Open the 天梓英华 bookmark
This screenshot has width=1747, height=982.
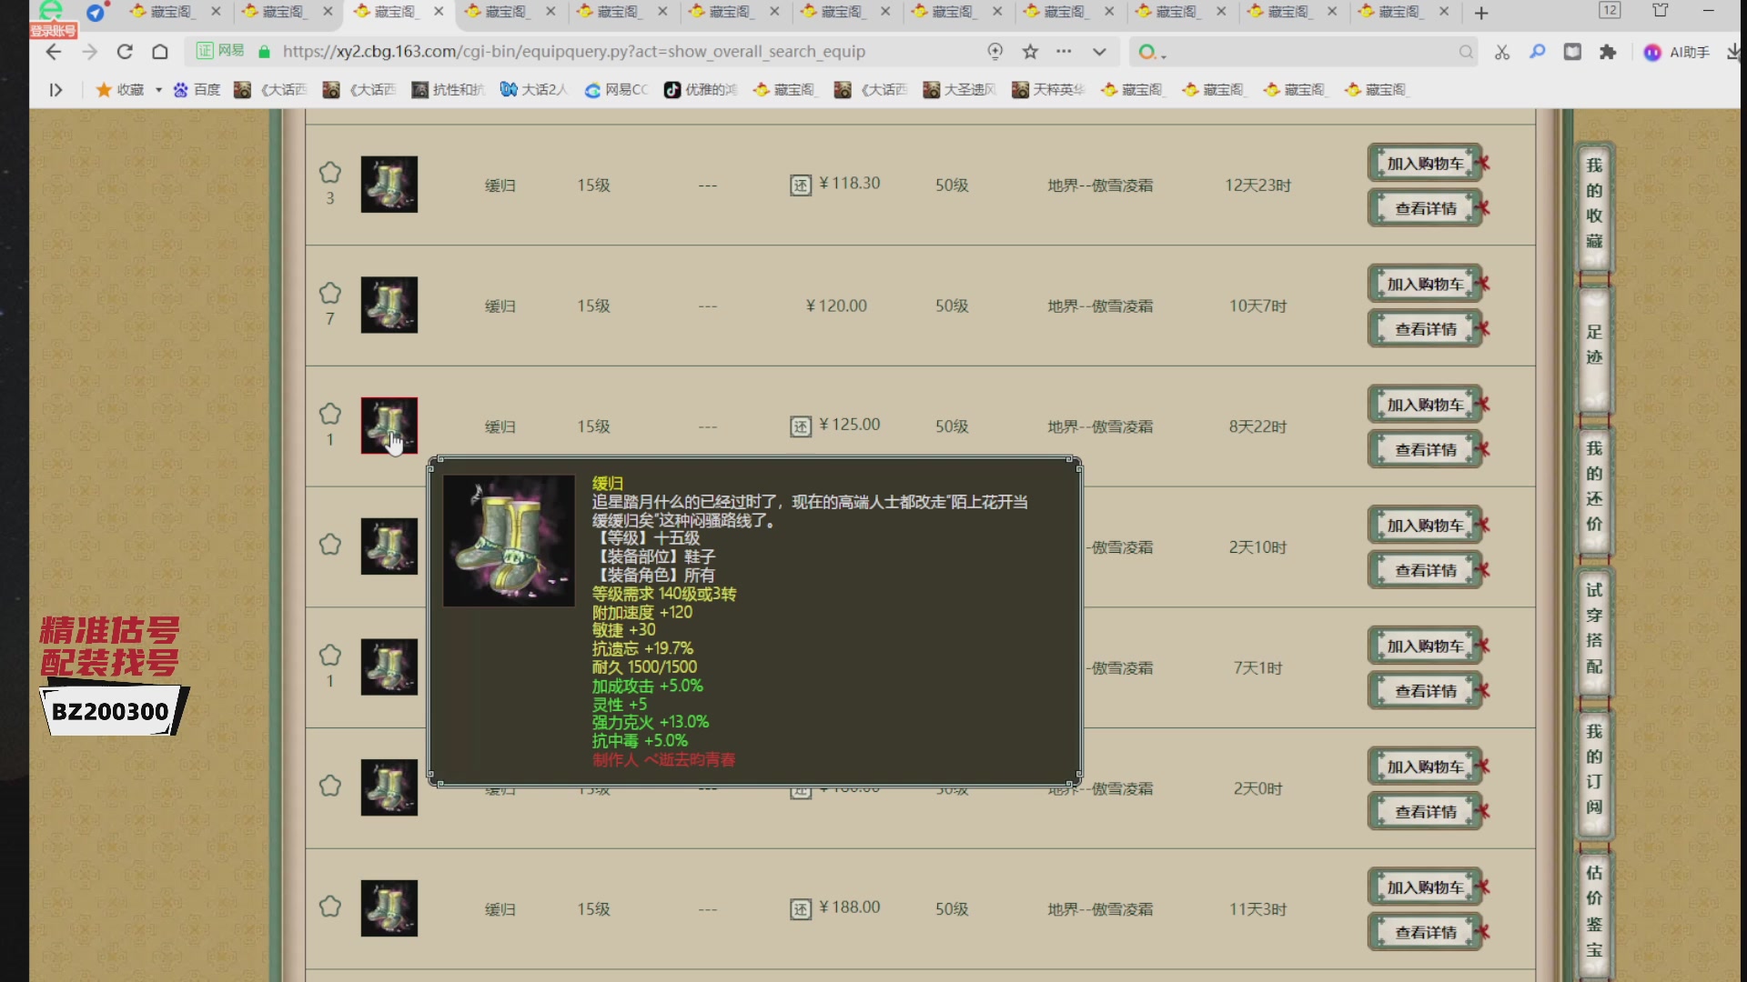[1048, 89]
